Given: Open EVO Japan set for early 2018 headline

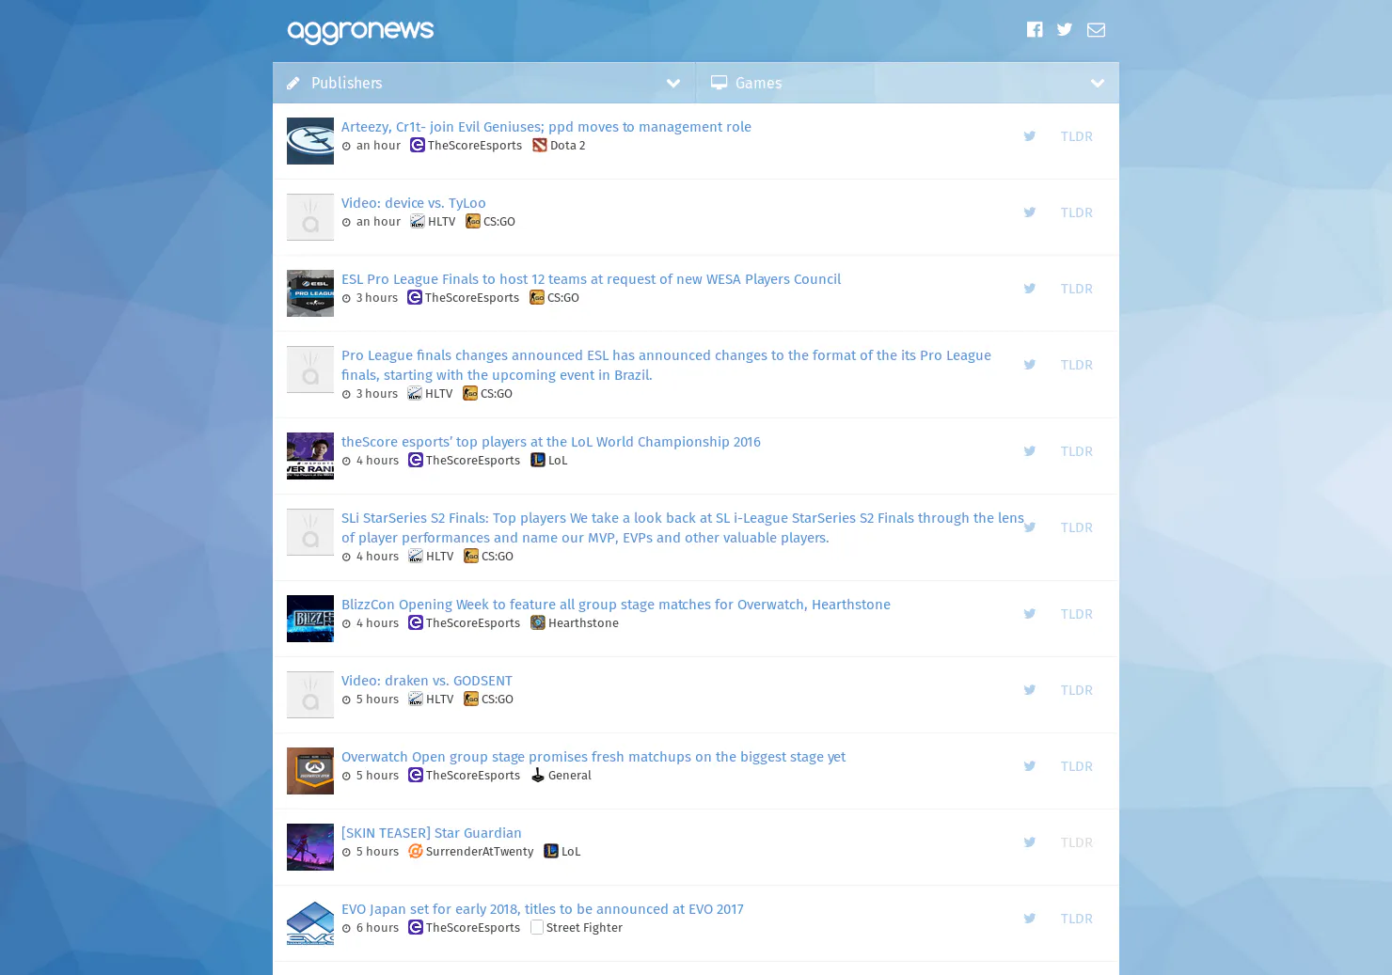Looking at the screenshot, I should click(x=542, y=909).
